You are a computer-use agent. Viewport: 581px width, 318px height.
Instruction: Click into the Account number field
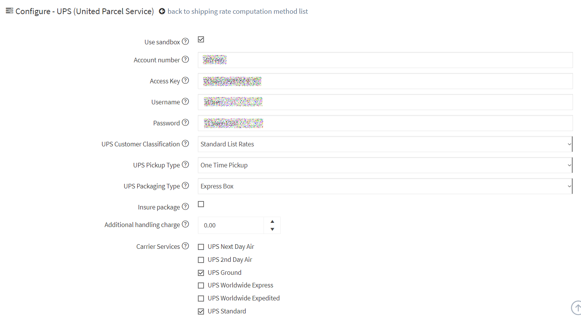coord(385,60)
